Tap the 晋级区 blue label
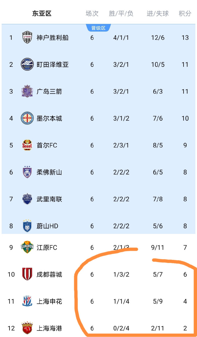The height and width of the screenshot is (337, 197). pyautogui.click(x=98, y=28)
